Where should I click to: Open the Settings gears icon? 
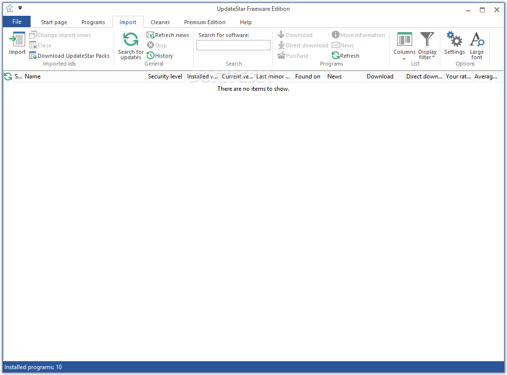tap(454, 39)
